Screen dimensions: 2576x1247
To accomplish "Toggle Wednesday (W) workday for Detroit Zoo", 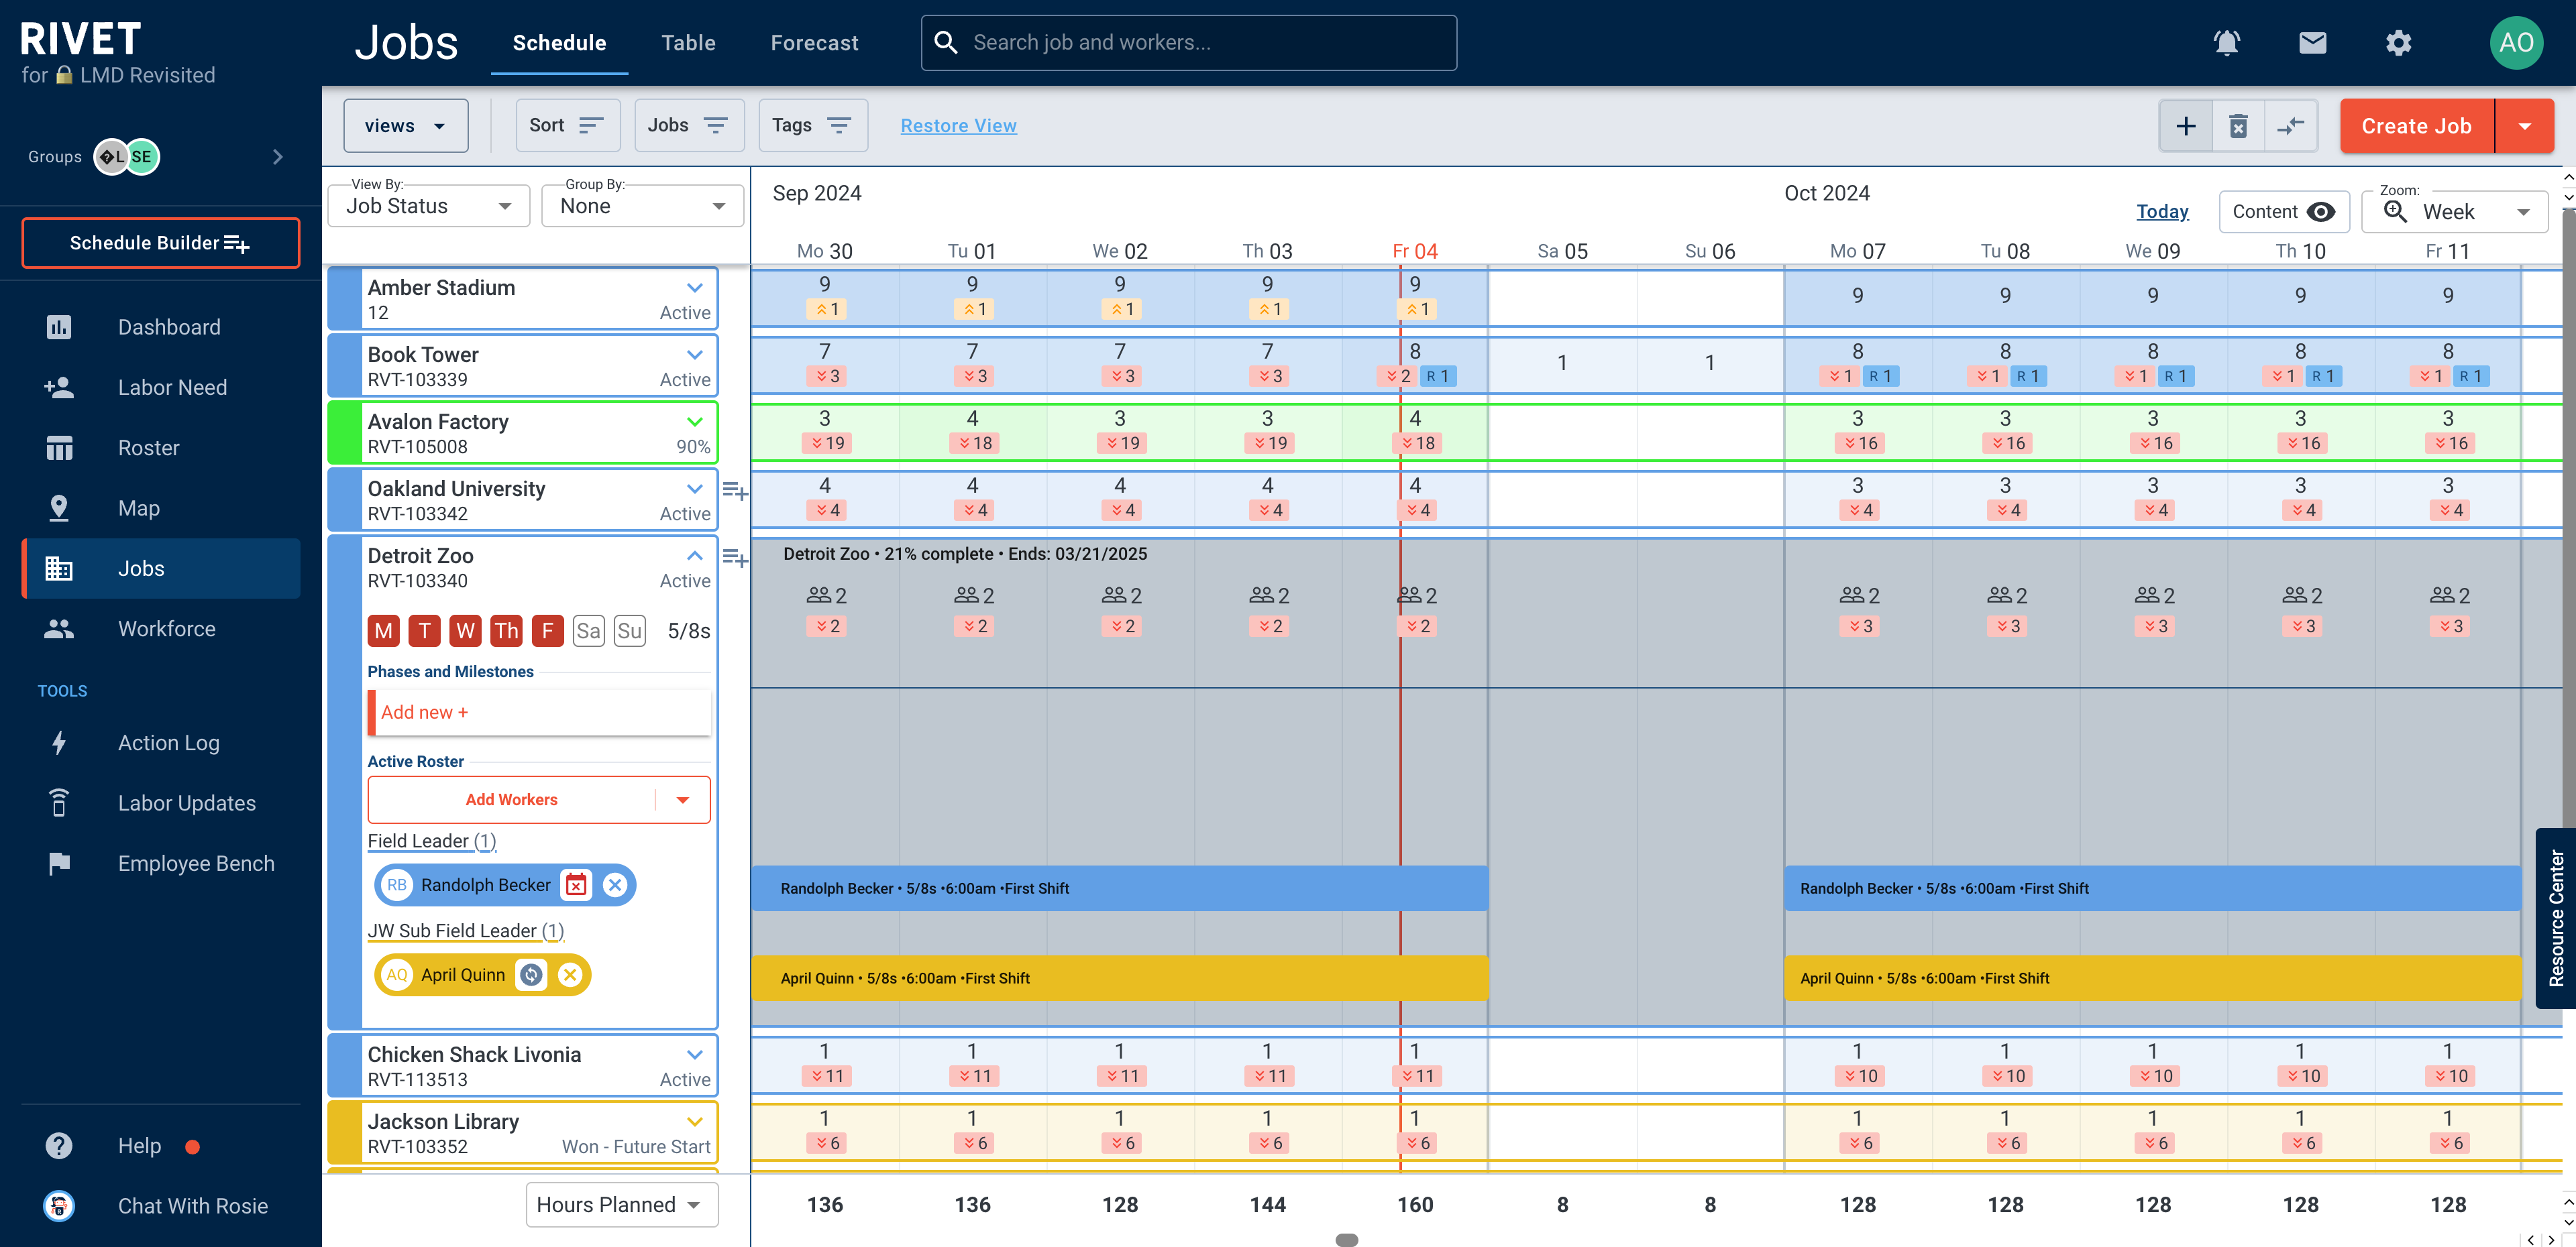I will click(465, 630).
